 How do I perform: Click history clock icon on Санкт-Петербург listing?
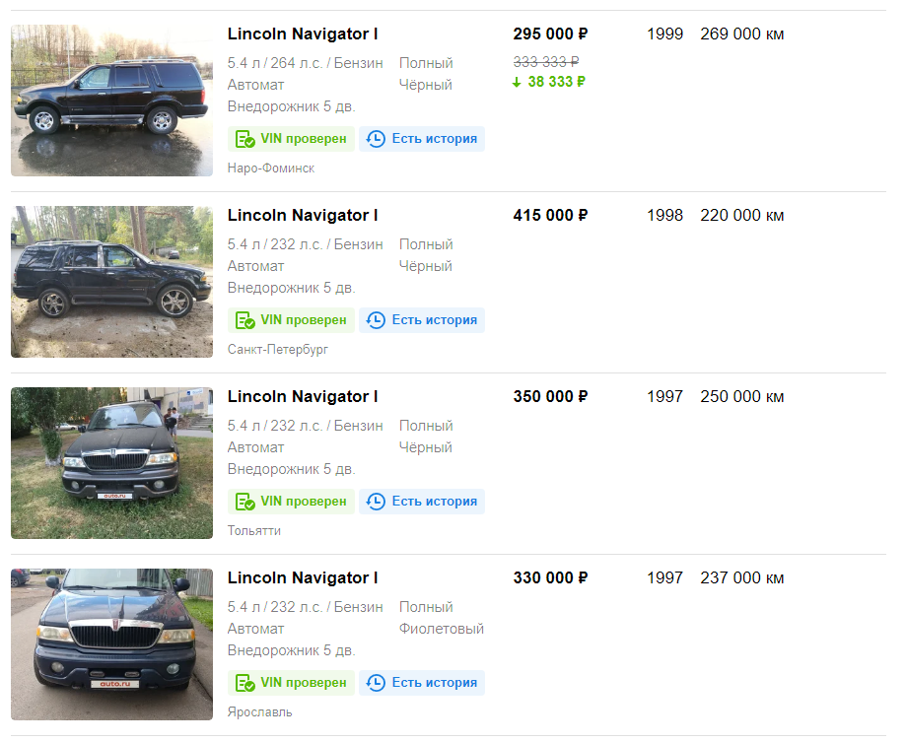tap(376, 320)
